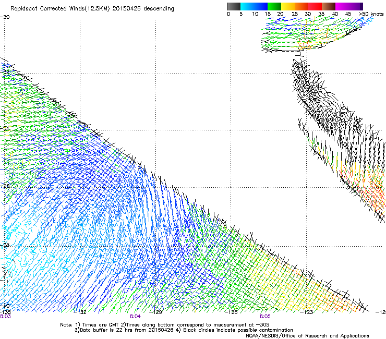Click the 'Times are GMT' note text
This screenshot has height=339, width=386.
[99, 325]
